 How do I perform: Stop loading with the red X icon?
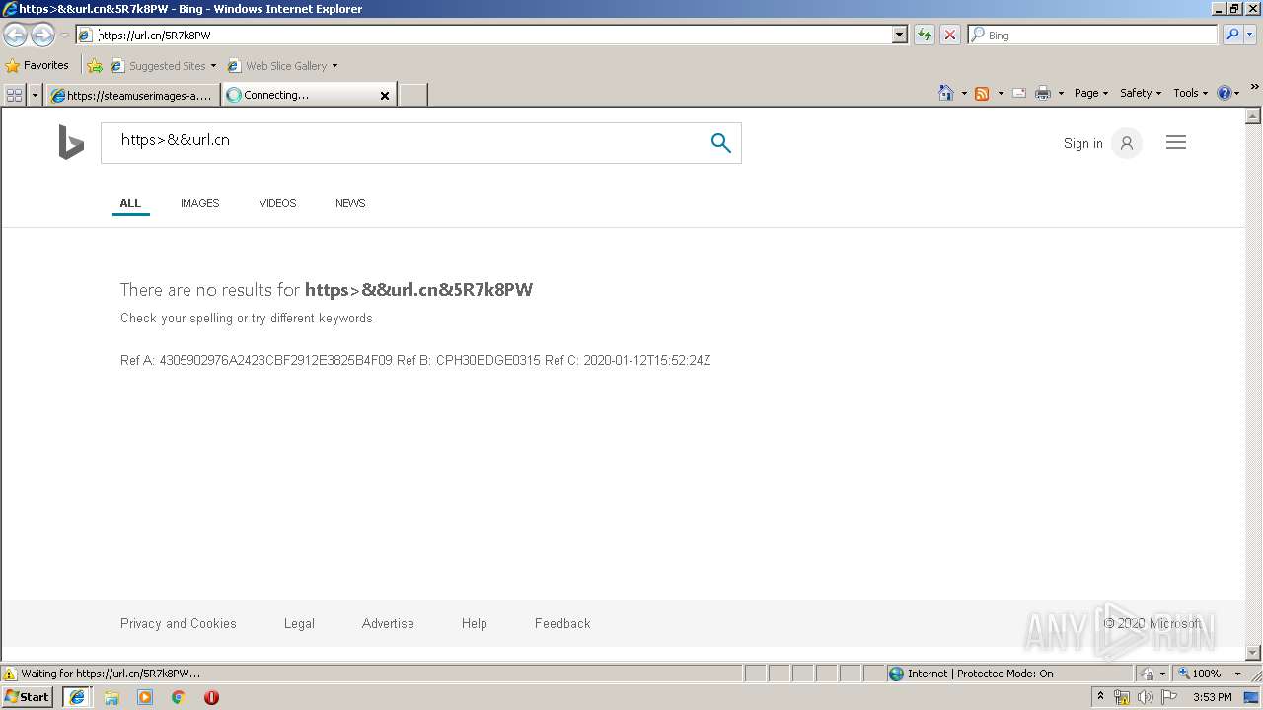949,35
